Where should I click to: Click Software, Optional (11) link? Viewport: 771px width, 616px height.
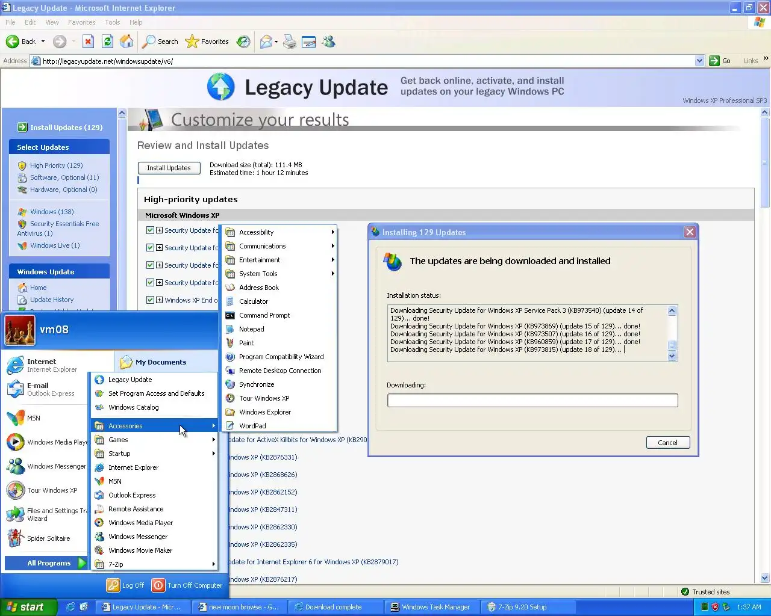coord(64,177)
